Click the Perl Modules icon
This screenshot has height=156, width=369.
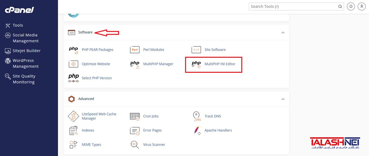coord(135,50)
